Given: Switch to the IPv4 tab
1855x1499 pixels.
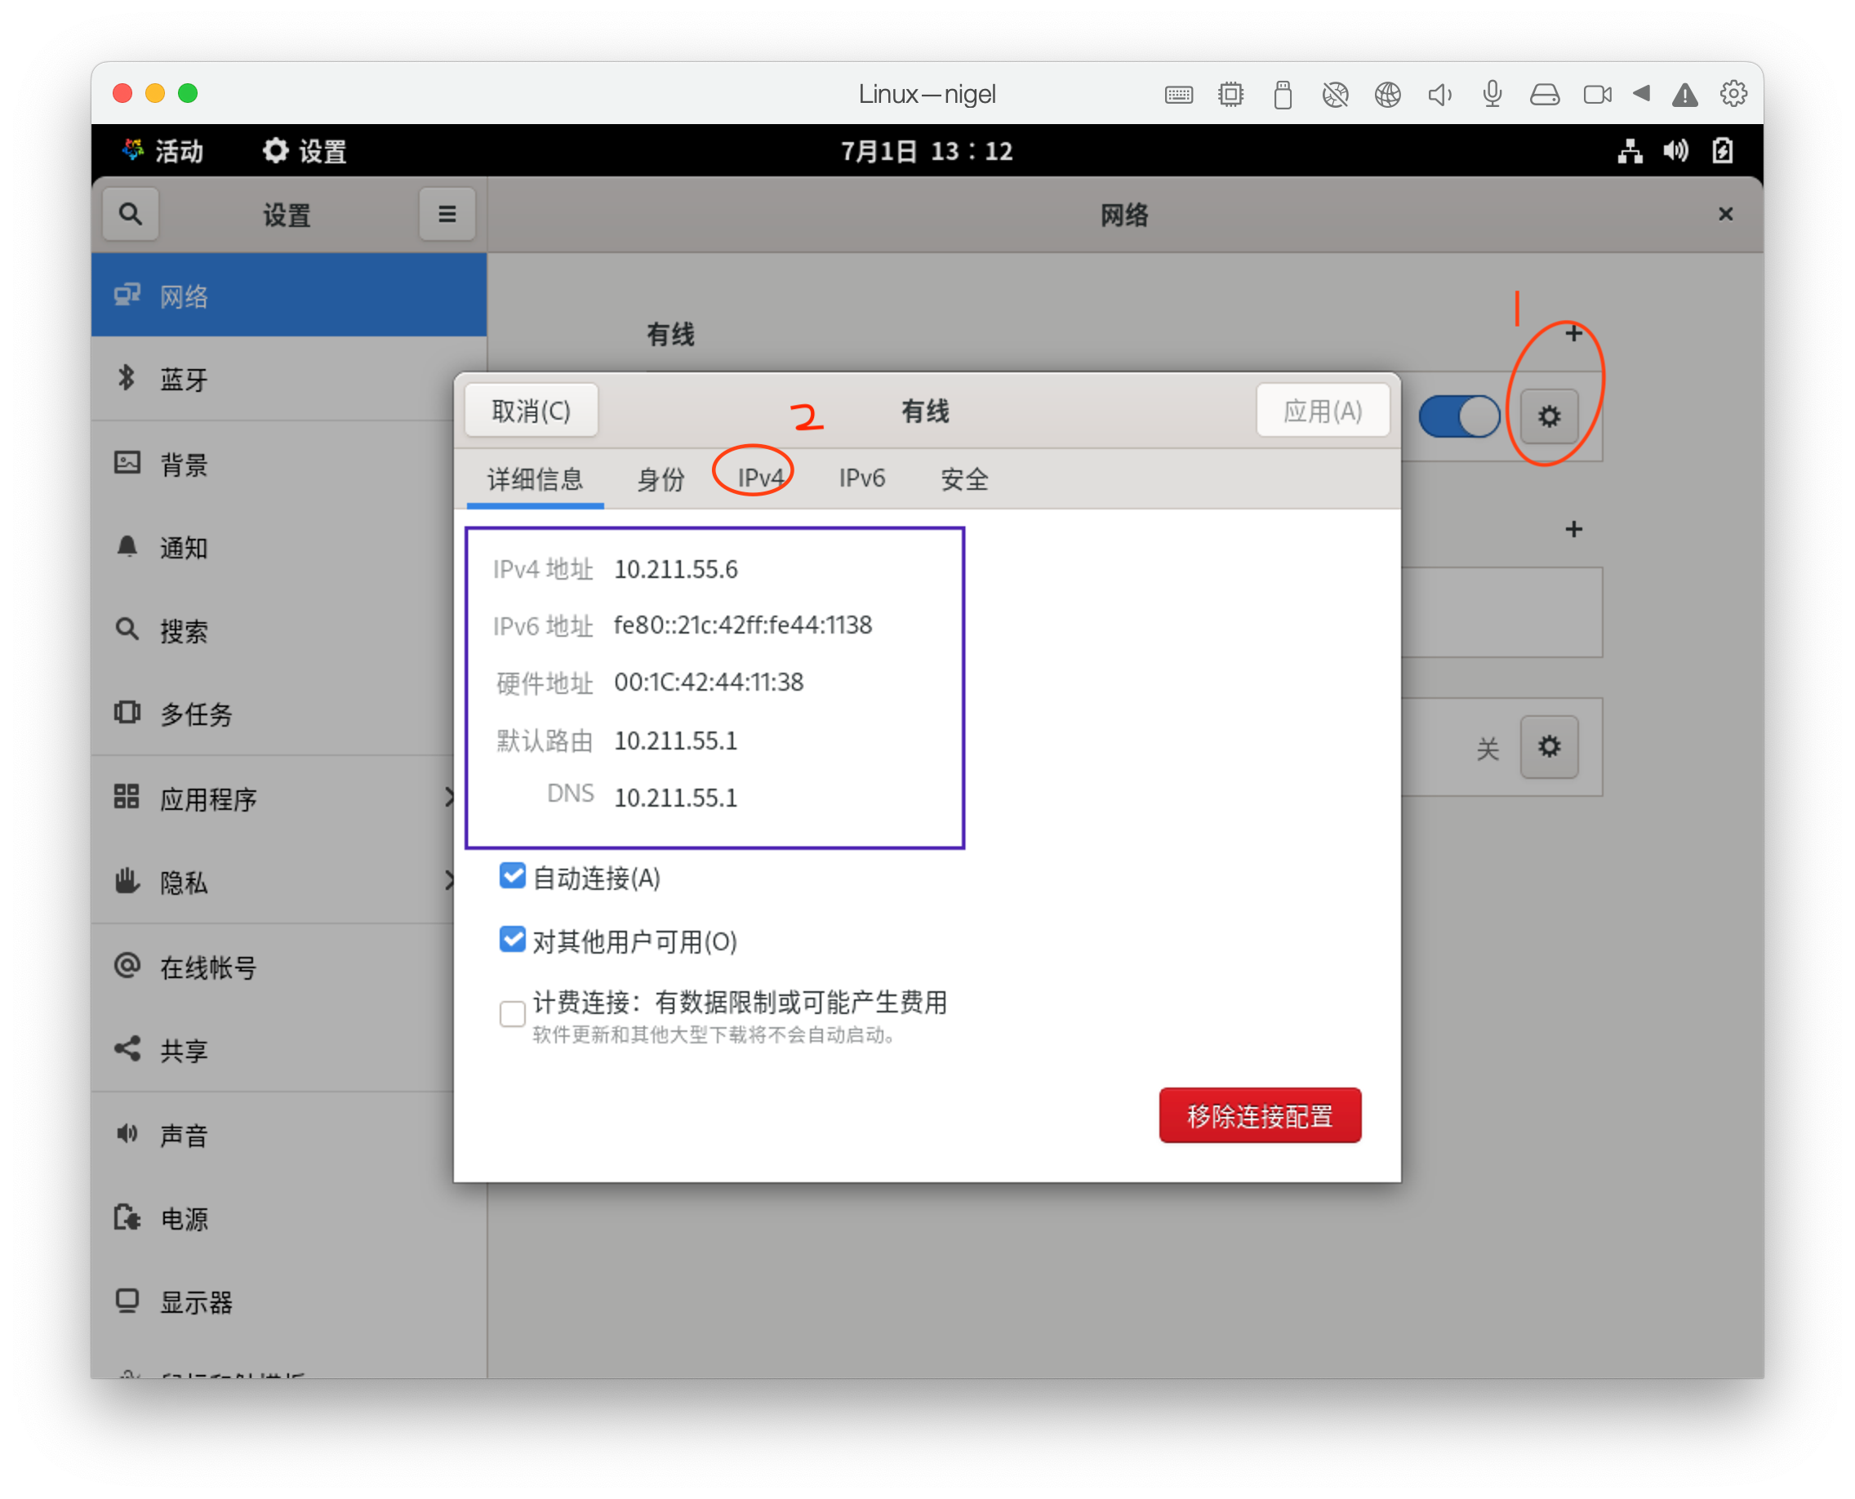Looking at the screenshot, I should [761, 478].
